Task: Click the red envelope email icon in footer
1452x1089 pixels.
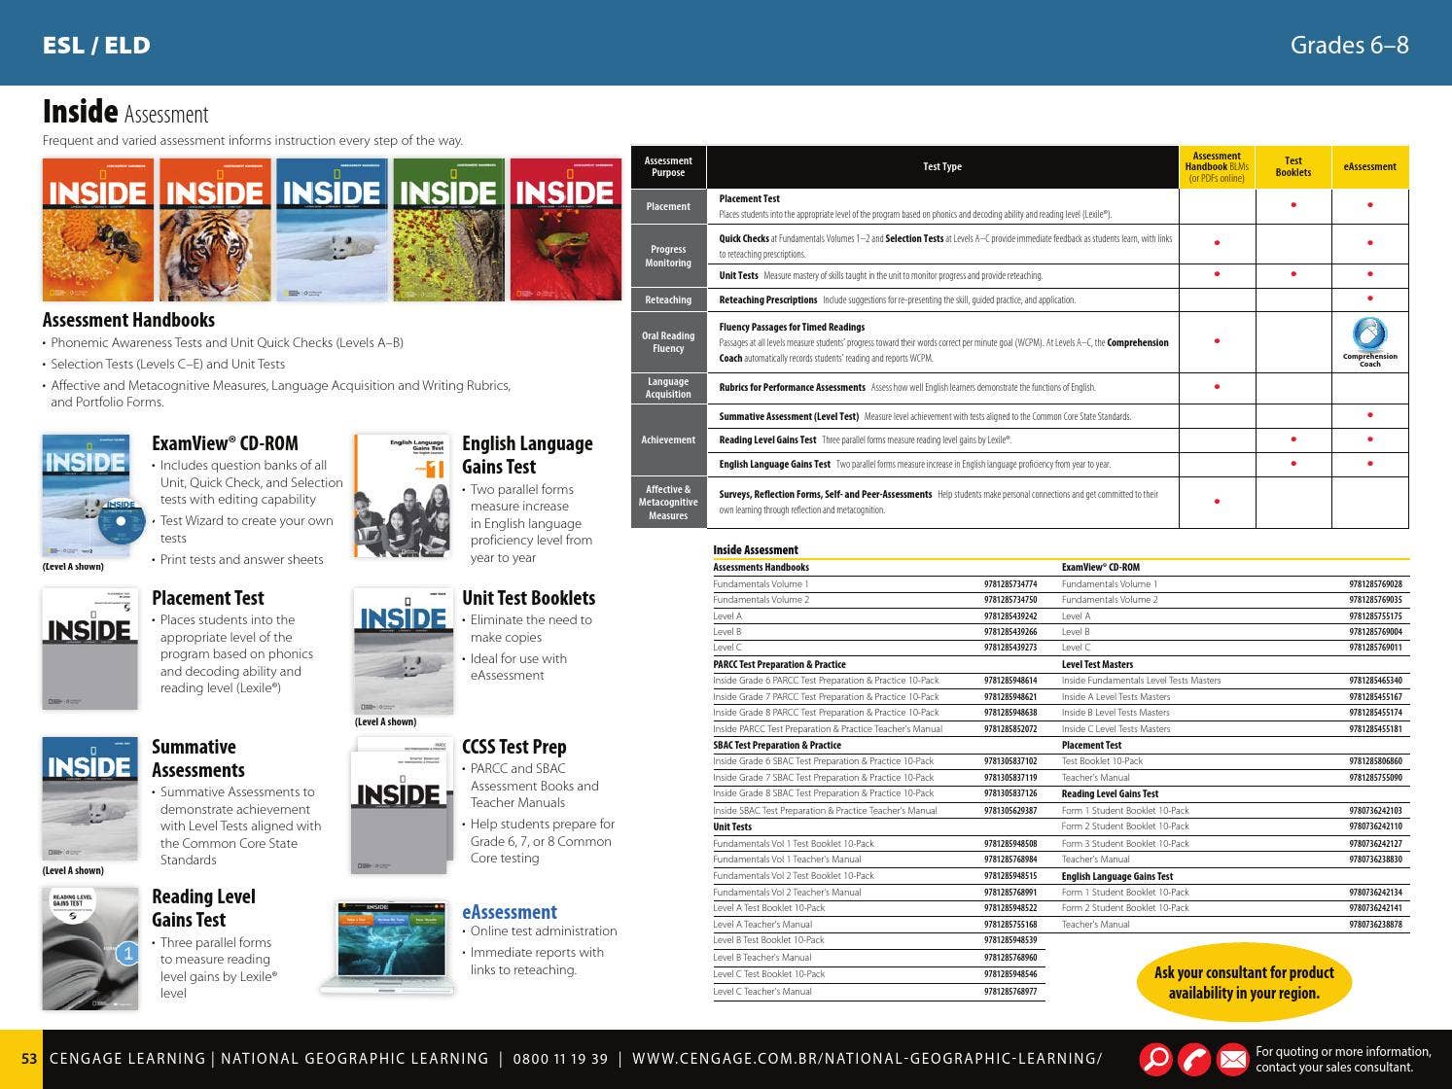Action: [1232, 1059]
